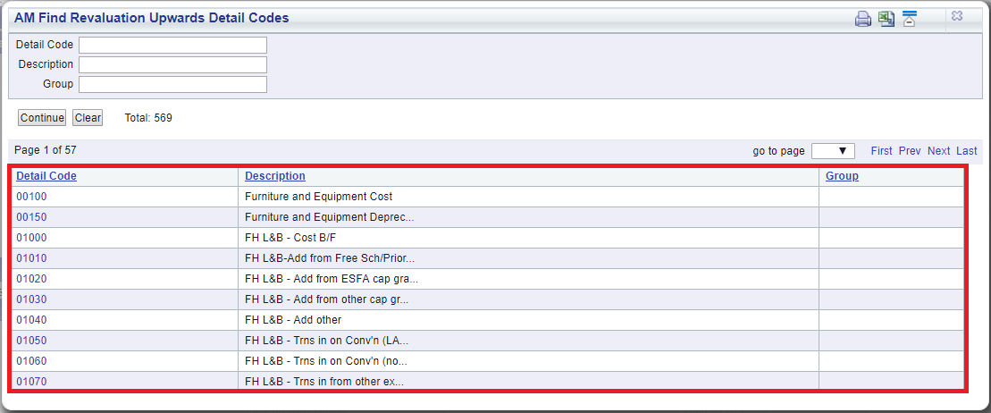This screenshot has width=991, height=413.
Task: Click the Clear button
Action: tap(88, 118)
